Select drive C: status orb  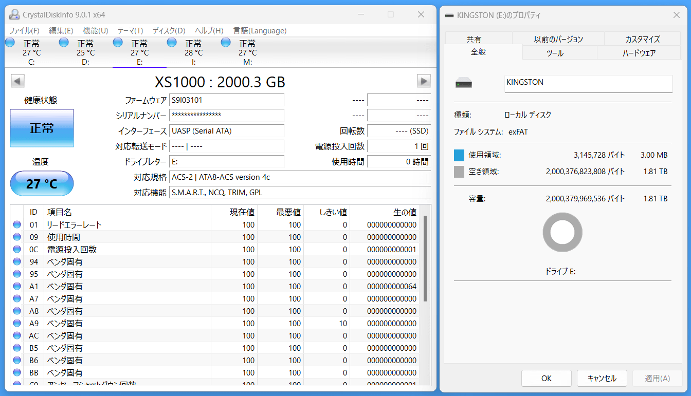coord(10,43)
